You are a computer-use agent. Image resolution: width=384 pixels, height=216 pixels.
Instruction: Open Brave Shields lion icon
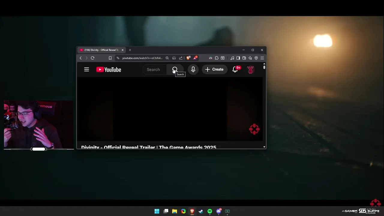[x=188, y=58]
